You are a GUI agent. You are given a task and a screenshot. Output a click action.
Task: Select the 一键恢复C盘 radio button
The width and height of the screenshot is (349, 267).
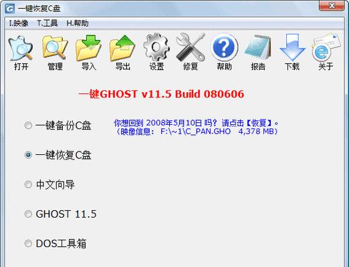28,155
